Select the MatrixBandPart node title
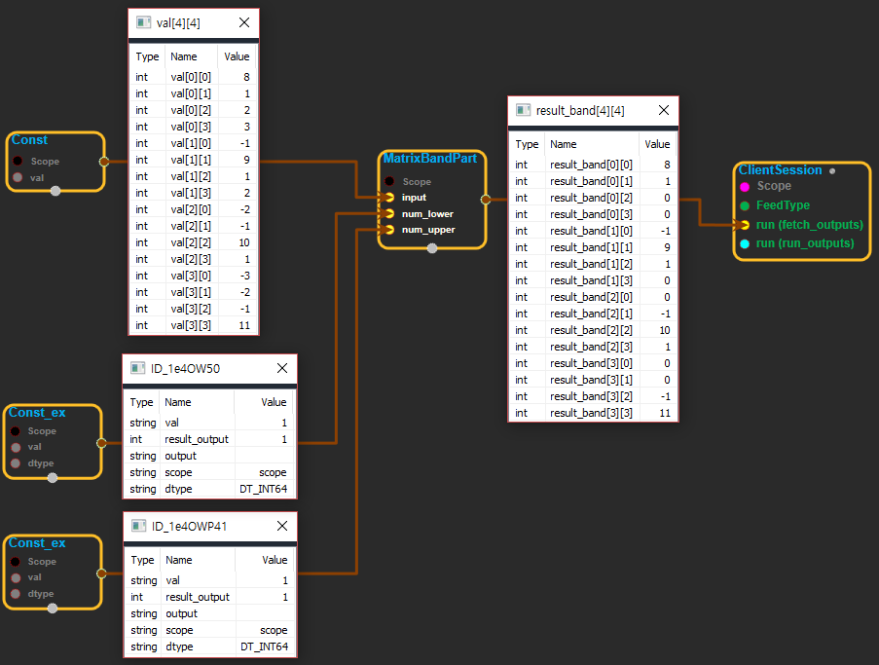This screenshot has height=665, width=879. [x=429, y=159]
